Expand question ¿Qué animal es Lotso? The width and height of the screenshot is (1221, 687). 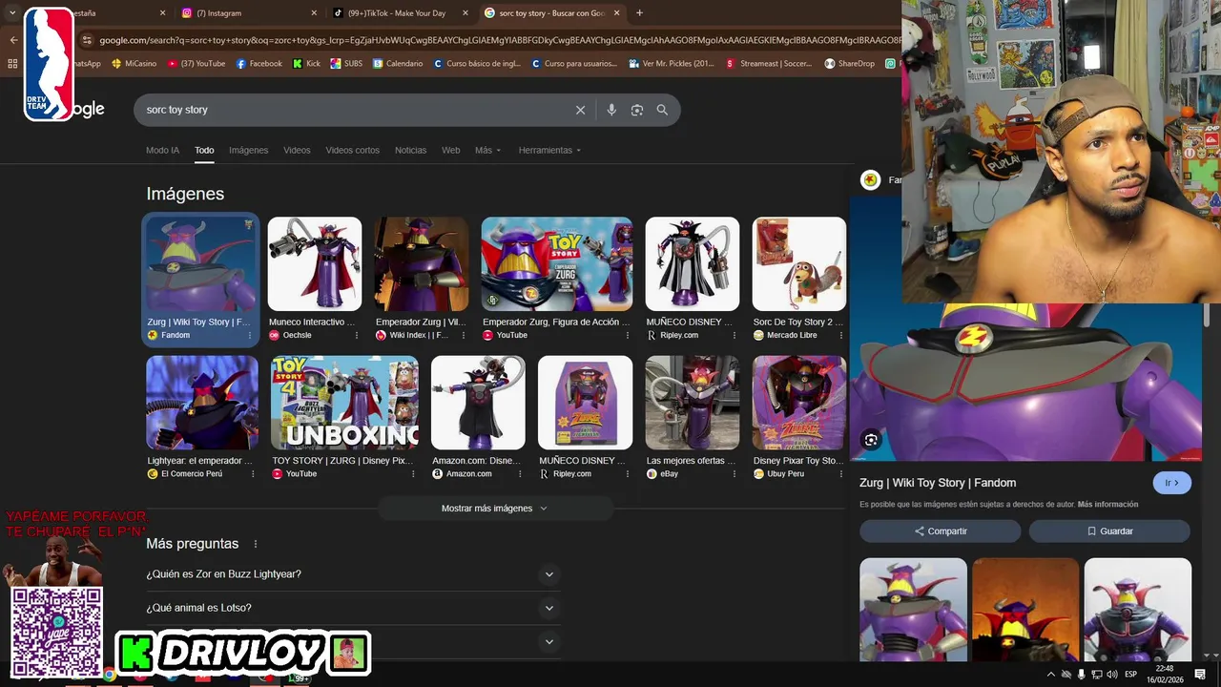point(353,608)
